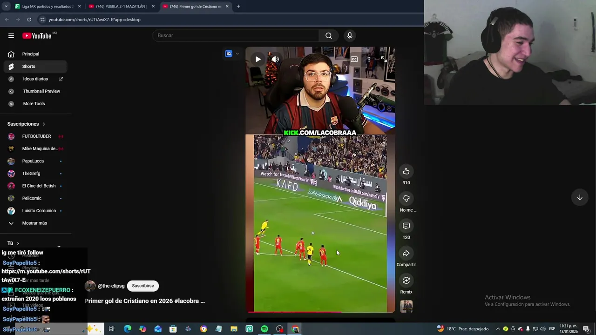The width and height of the screenshot is (596, 335).
Task: Open Ideas diarias link
Action: (35, 79)
